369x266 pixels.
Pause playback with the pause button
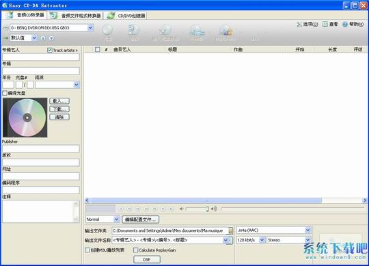pos(171,209)
